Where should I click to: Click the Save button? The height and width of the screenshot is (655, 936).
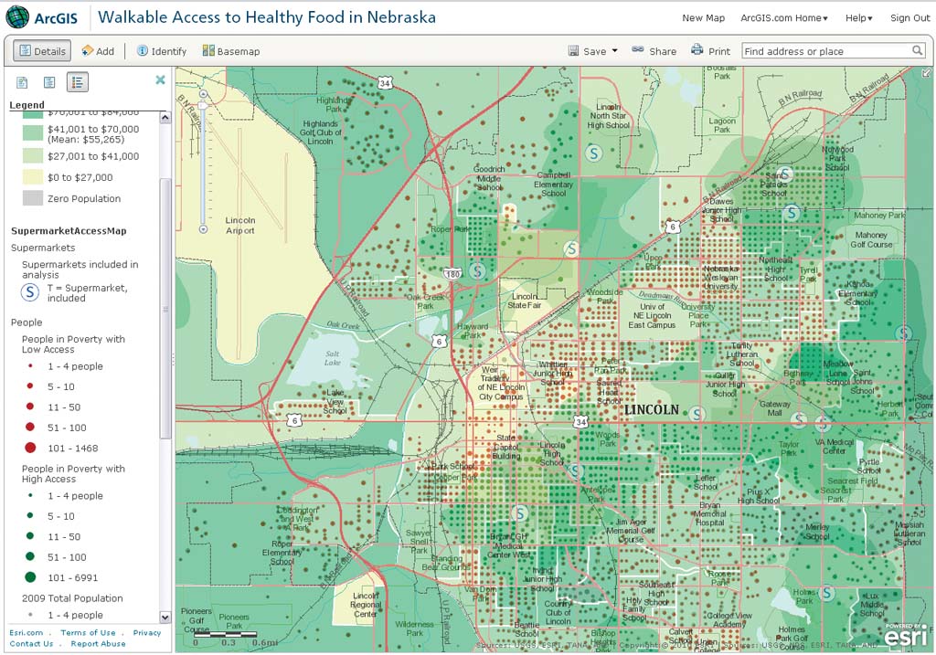pyautogui.click(x=588, y=51)
